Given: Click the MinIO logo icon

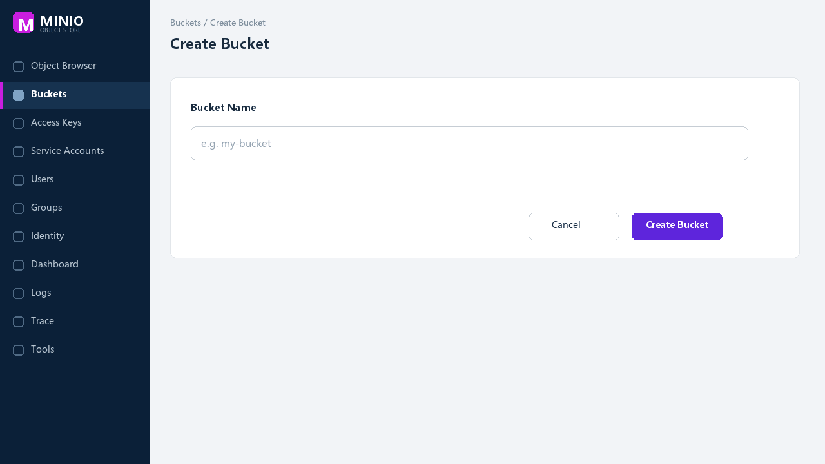Looking at the screenshot, I should (24, 23).
